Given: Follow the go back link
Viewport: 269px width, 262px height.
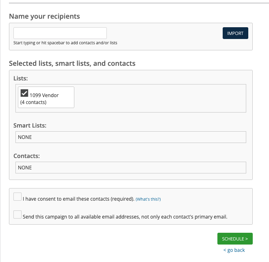Looking at the screenshot, I should (x=234, y=250).
